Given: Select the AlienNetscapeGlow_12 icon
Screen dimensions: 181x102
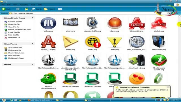Looking at the screenshot, I should (92, 60).
